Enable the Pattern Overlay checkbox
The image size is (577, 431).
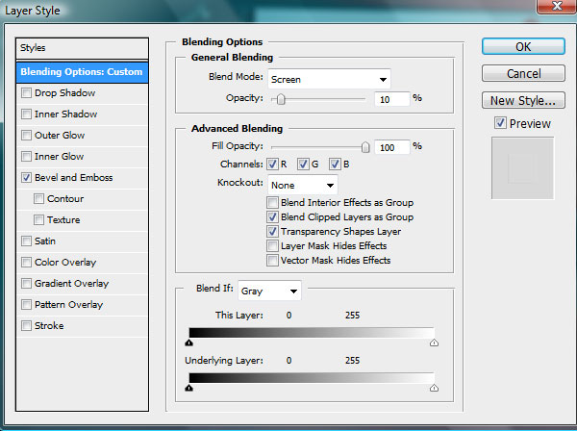[x=26, y=304]
